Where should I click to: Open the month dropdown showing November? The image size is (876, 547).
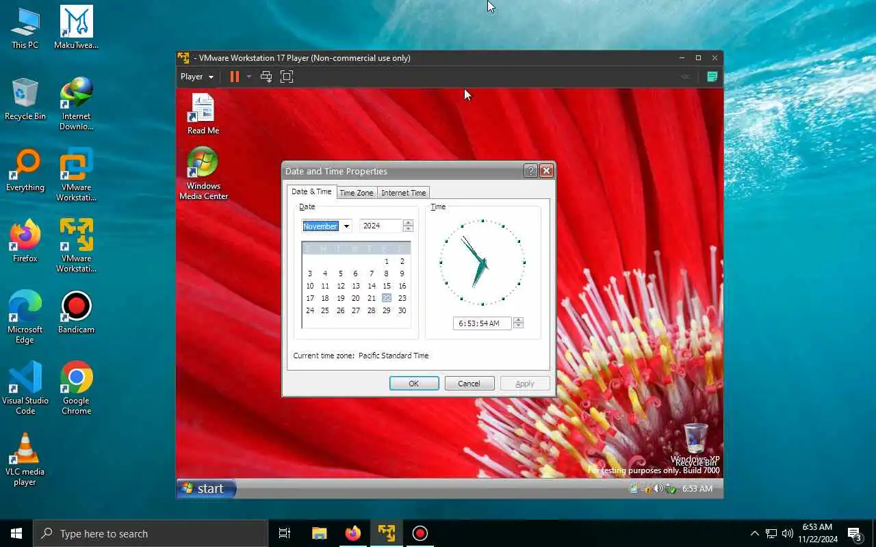[346, 226]
